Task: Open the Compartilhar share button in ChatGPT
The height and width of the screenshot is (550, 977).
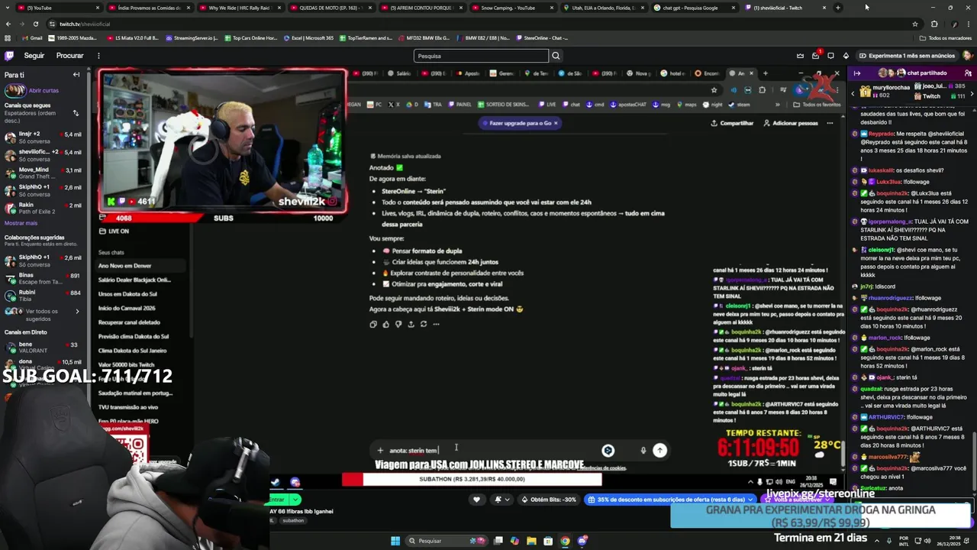Action: coord(732,123)
